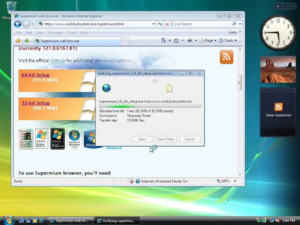Open the File menu
Image resolution: width=300 pixels, height=225 pixels.
[x=19, y=33]
